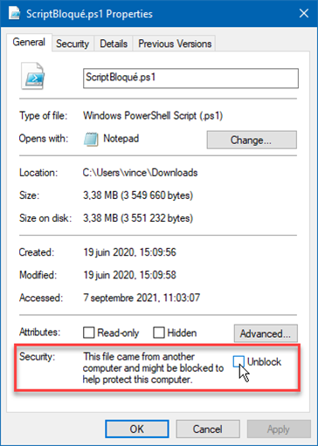Confirm with the OK button
This screenshot has height=446, width=318.
click(x=137, y=429)
